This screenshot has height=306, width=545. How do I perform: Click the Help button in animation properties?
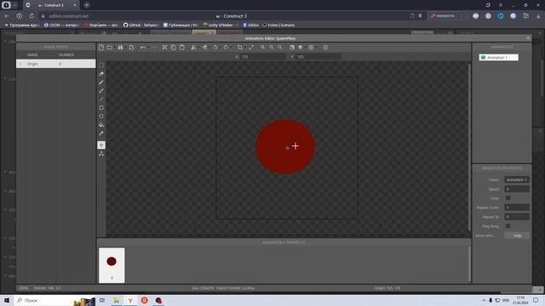[517, 235]
